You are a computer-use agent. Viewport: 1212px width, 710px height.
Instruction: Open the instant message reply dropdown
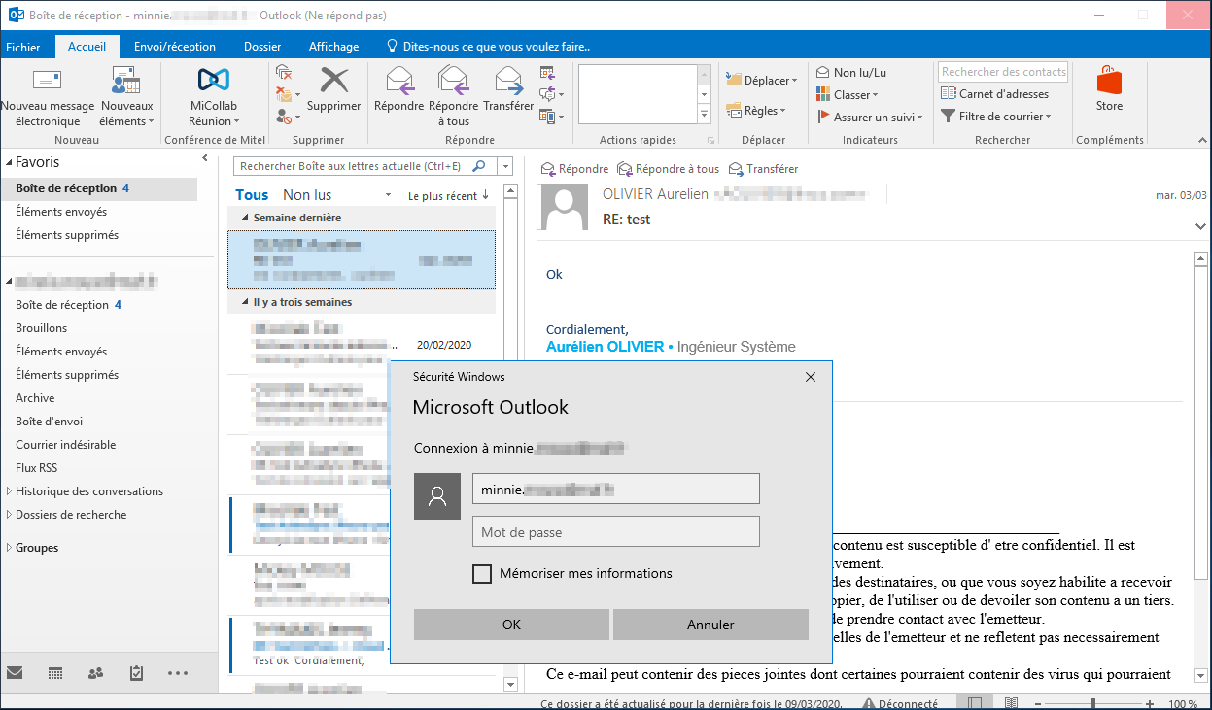[x=551, y=94]
